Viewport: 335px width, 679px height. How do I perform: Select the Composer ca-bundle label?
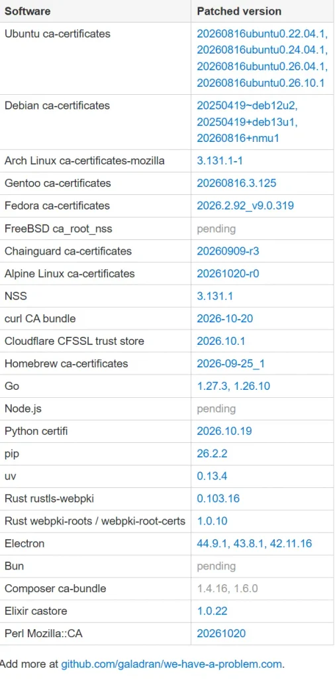(x=55, y=589)
